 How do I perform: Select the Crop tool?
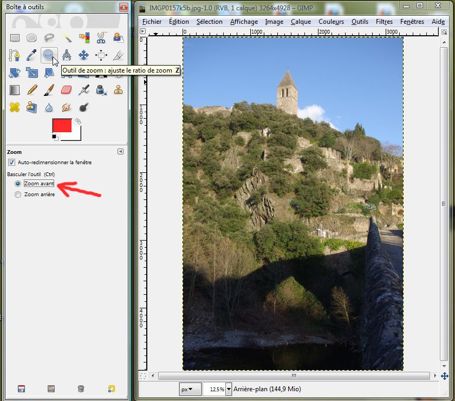tap(119, 55)
